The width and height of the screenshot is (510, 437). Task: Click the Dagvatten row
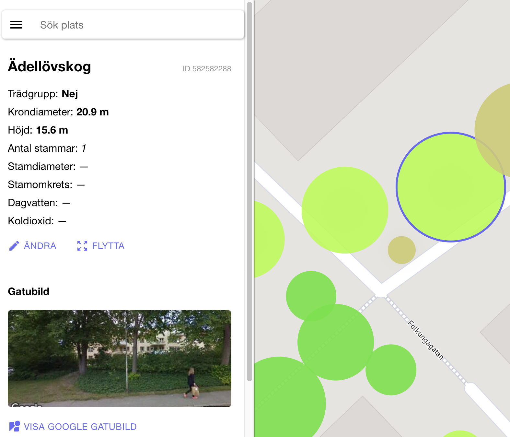(x=39, y=203)
